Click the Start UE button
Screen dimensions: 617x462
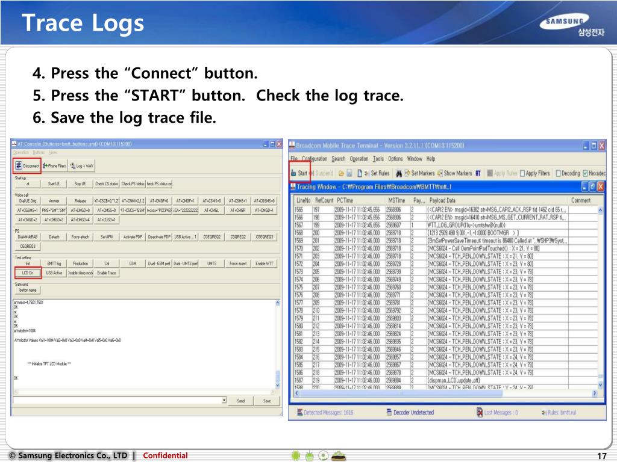click(x=54, y=183)
